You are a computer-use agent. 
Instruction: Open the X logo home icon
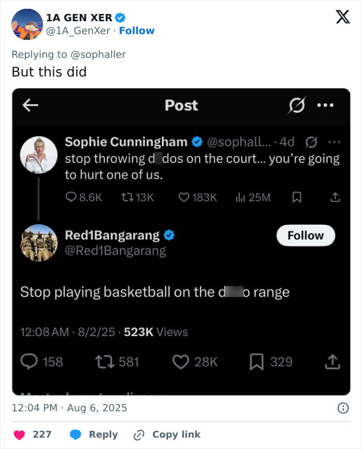point(342,17)
